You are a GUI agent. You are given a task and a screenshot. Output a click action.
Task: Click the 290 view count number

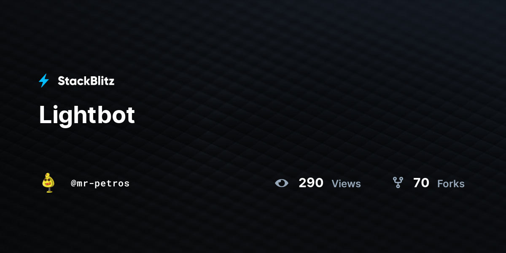point(311,183)
